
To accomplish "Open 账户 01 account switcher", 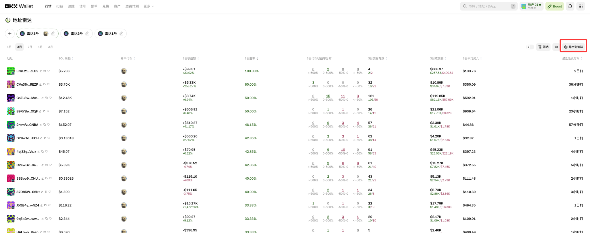I will point(532,6).
